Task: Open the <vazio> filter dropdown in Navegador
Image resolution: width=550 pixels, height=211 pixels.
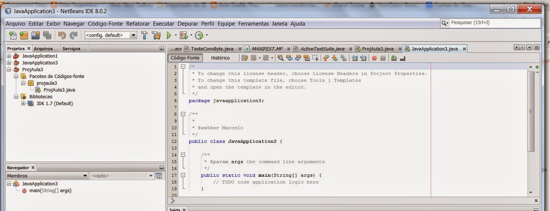Action: tap(122, 176)
